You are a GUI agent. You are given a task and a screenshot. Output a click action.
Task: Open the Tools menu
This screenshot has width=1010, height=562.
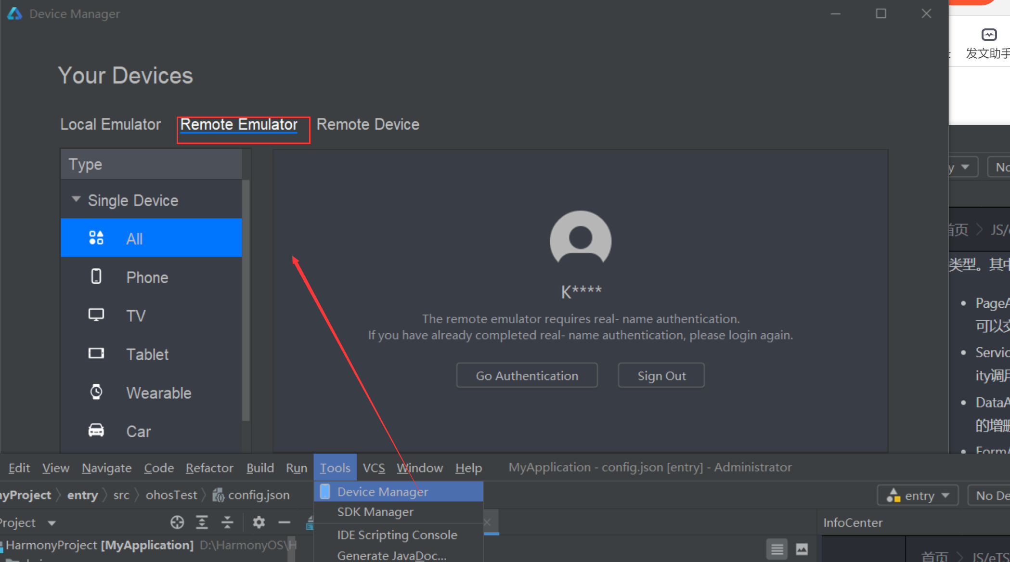pos(335,468)
